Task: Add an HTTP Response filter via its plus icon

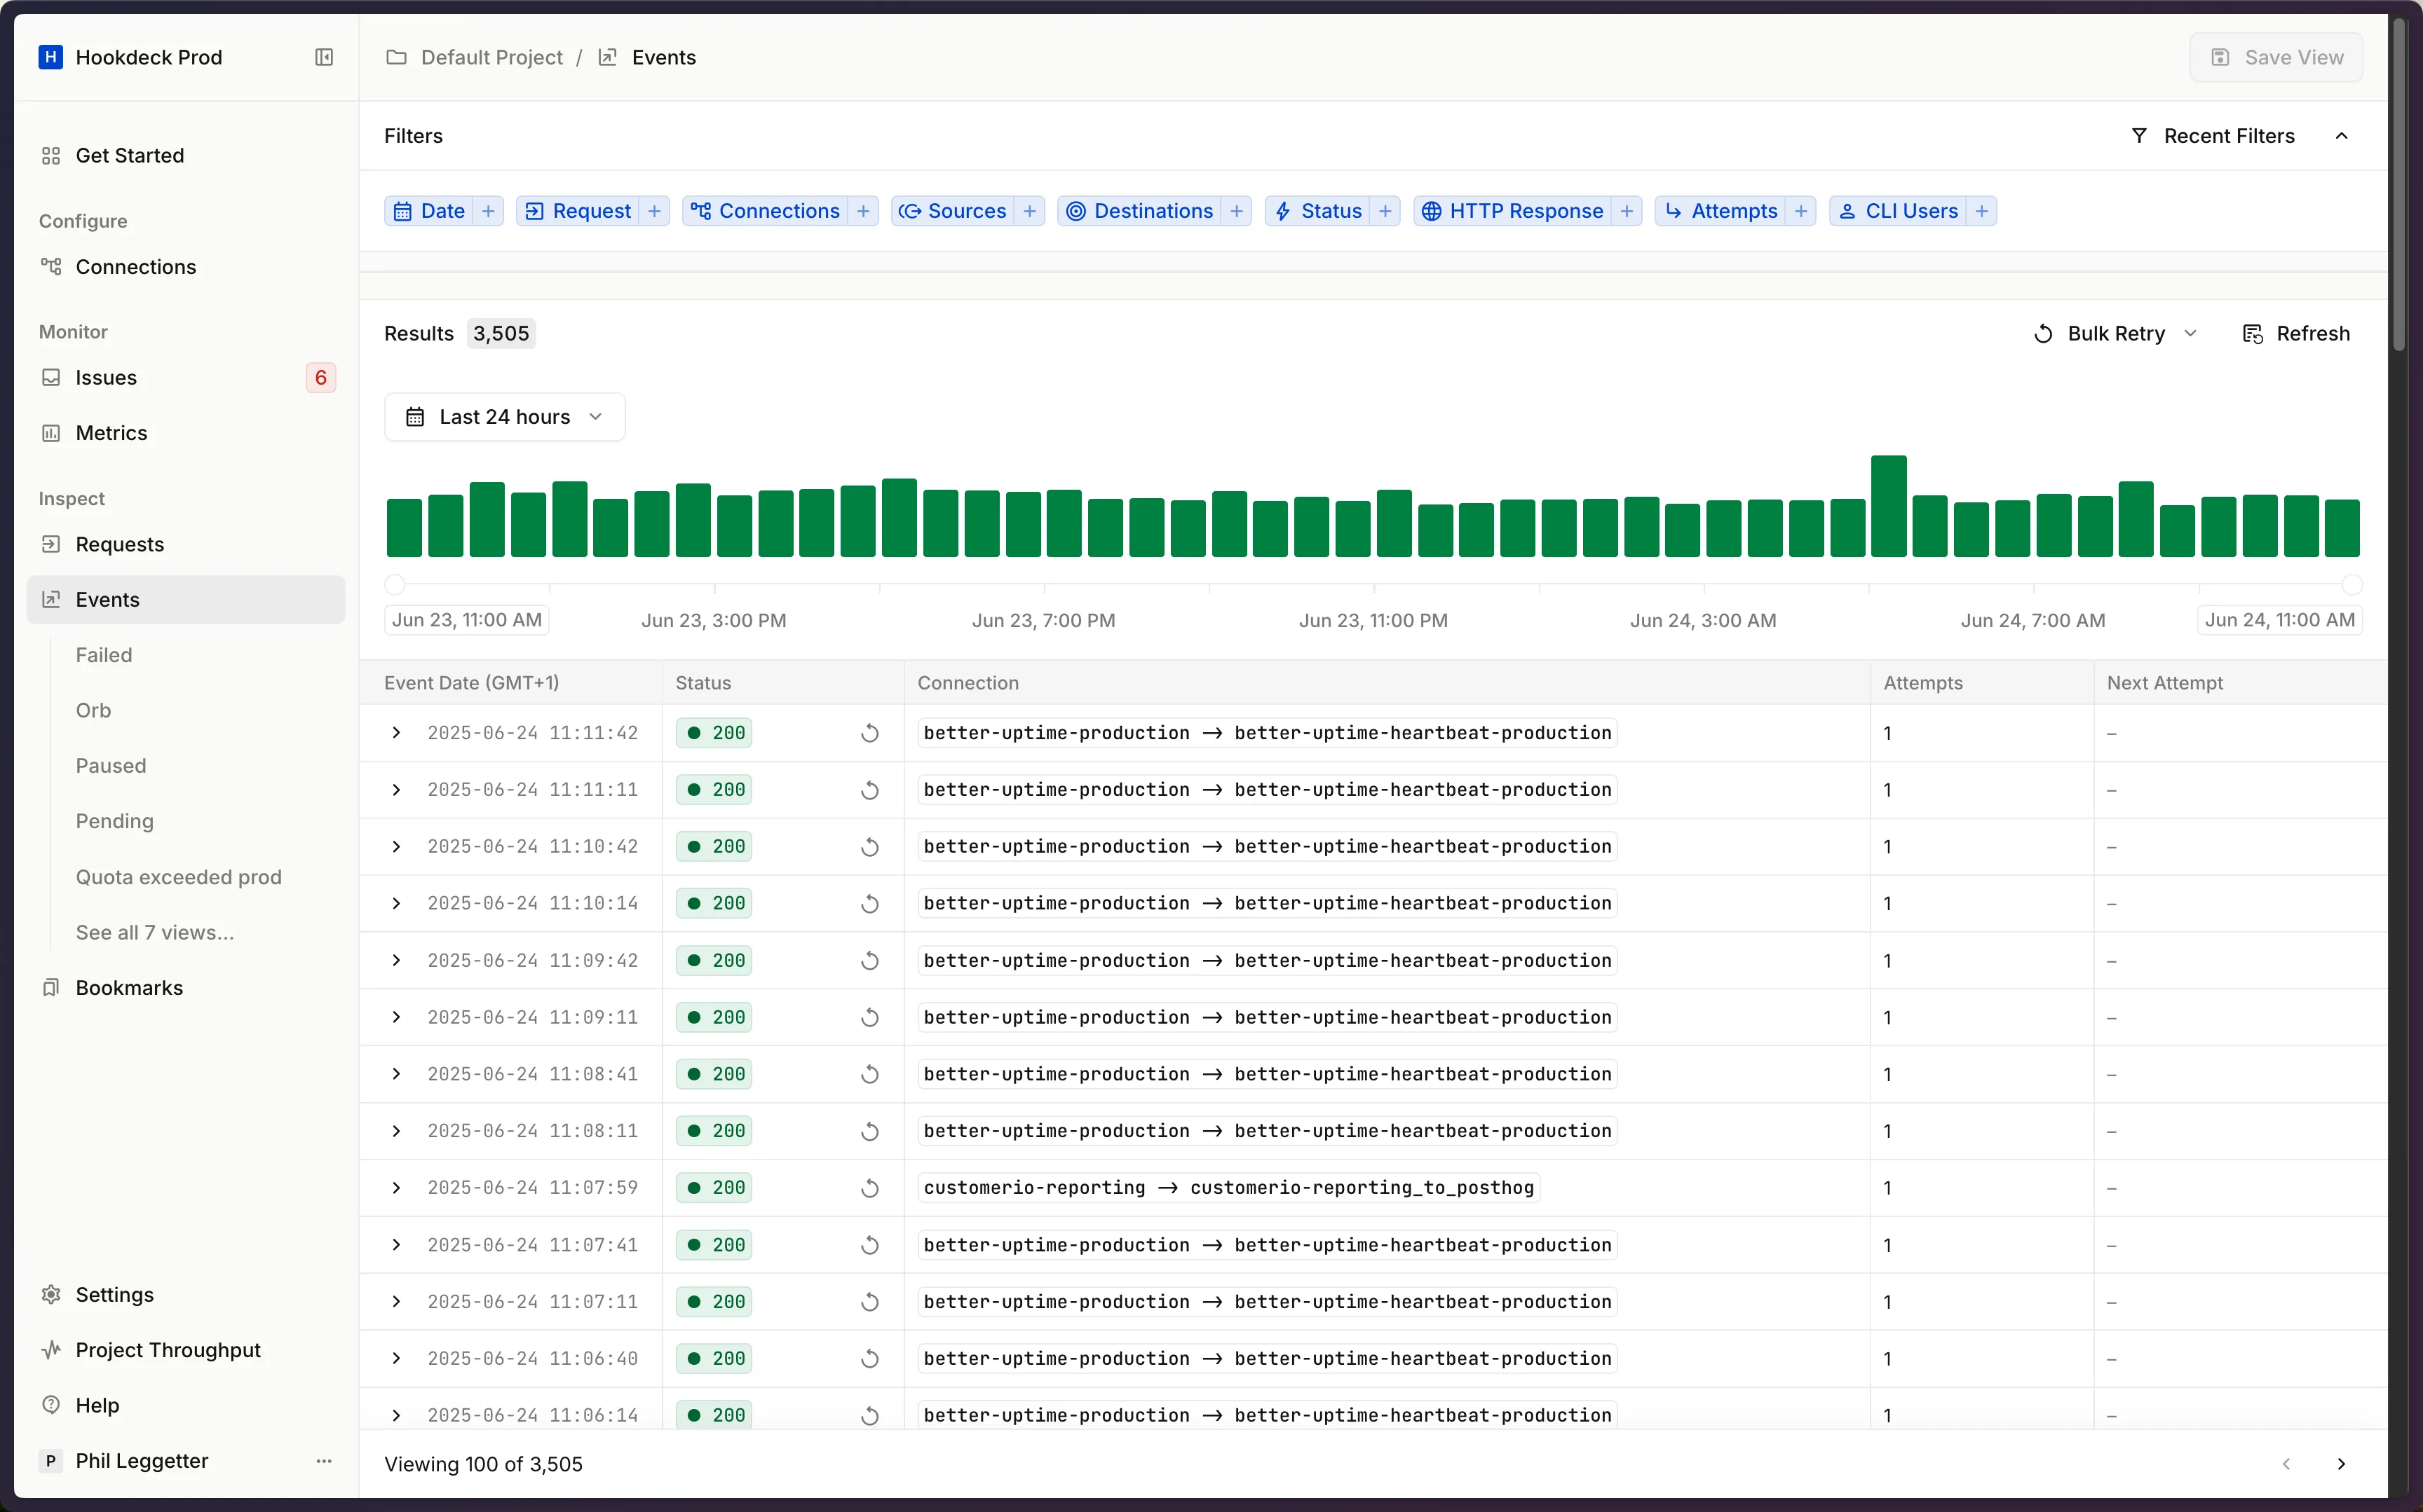Action: pyautogui.click(x=1627, y=211)
